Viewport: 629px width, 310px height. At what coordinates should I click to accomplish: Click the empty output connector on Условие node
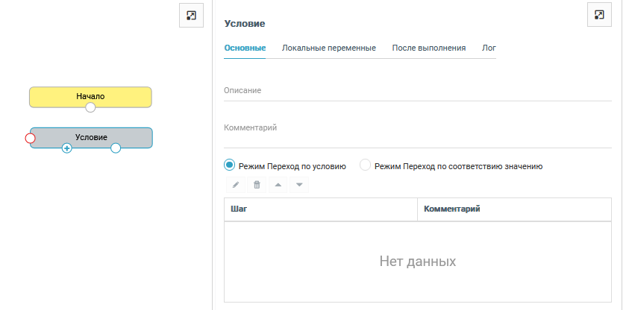pos(116,148)
